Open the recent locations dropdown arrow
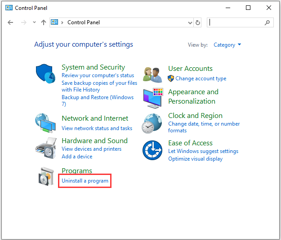Screen dimensions: 281x240 click(34, 22)
